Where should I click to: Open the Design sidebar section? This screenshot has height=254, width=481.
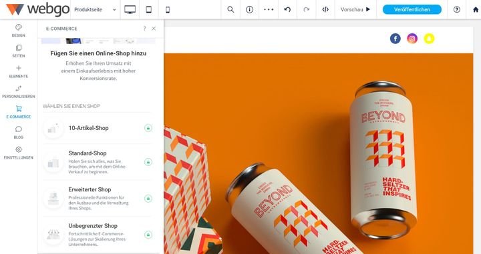pyautogui.click(x=19, y=31)
